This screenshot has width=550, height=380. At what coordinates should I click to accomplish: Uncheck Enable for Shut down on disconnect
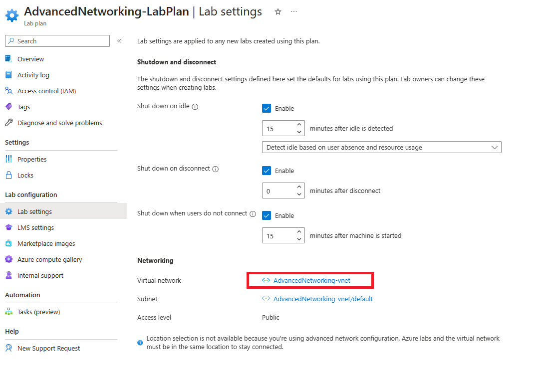tap(267, 170)
